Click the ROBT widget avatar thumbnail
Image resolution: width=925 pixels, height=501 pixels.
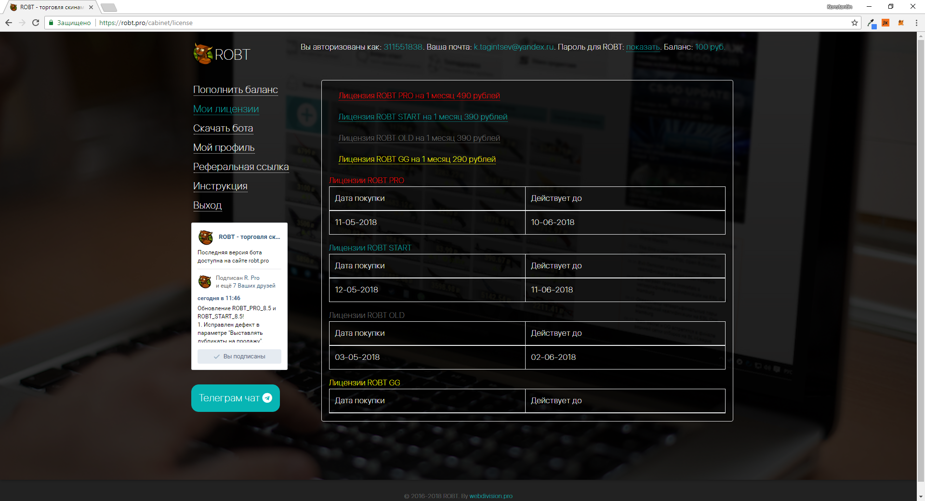coord(206,237)
